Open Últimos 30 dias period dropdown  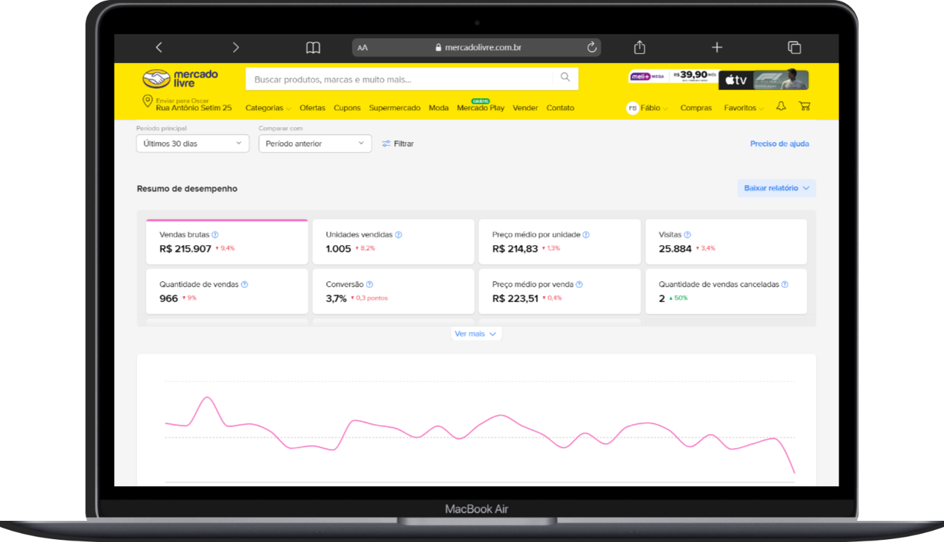[x=192, y=143]
